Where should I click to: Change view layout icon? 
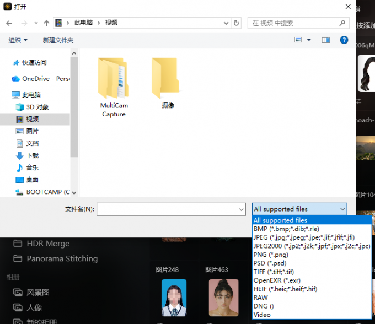point(298,40)
